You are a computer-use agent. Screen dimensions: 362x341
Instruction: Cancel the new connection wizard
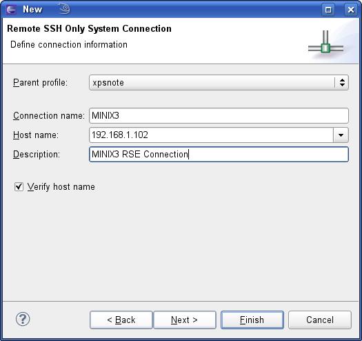pos(320,320)
